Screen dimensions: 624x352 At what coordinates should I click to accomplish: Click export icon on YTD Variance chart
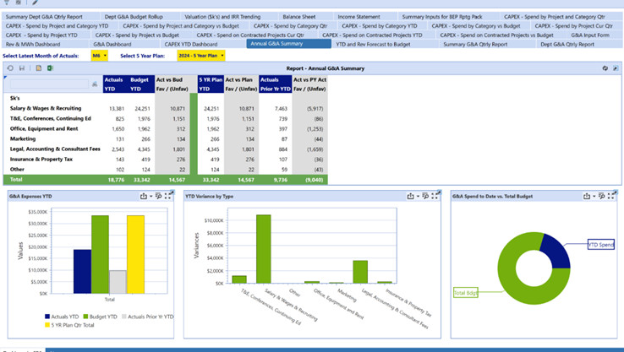click(409, 196)
